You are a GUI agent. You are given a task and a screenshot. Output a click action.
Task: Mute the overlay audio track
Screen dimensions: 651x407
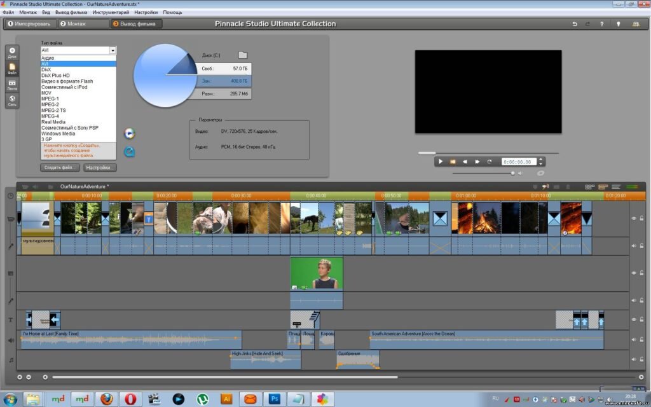coord(634,300)
